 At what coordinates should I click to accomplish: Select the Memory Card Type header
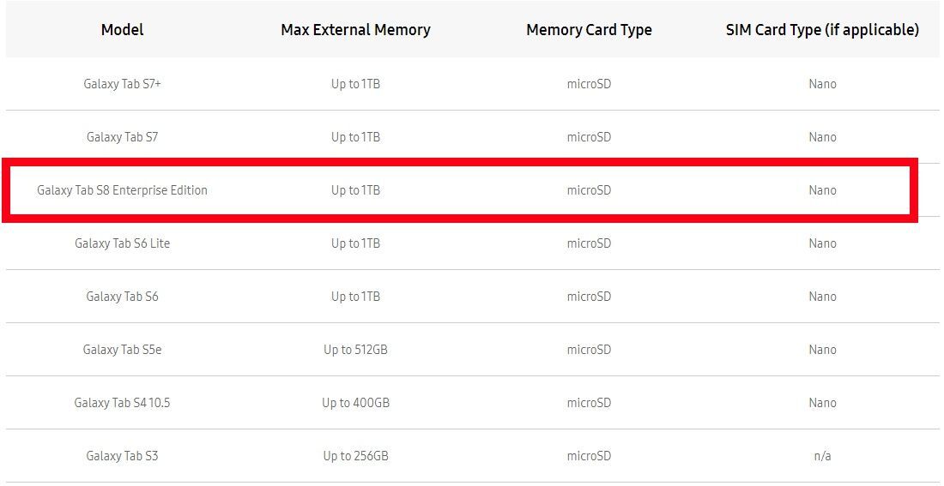click(x=589, y=30)
